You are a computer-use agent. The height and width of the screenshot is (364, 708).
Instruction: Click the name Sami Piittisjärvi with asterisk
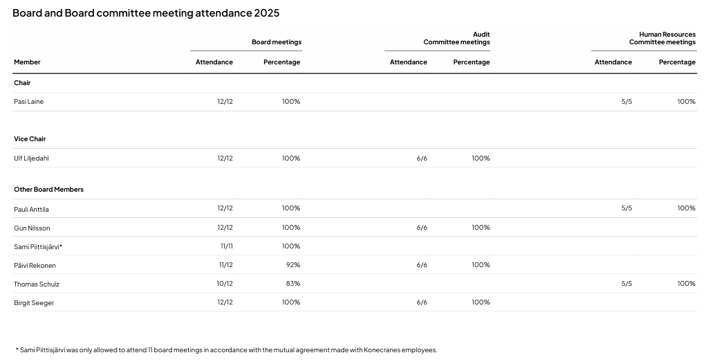pyautogui.click(x=38, y=246)
